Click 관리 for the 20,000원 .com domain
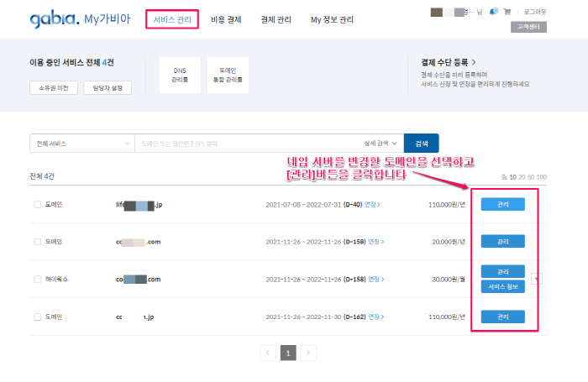Viewport: 588px width, 382px height. tap(503, 242)
